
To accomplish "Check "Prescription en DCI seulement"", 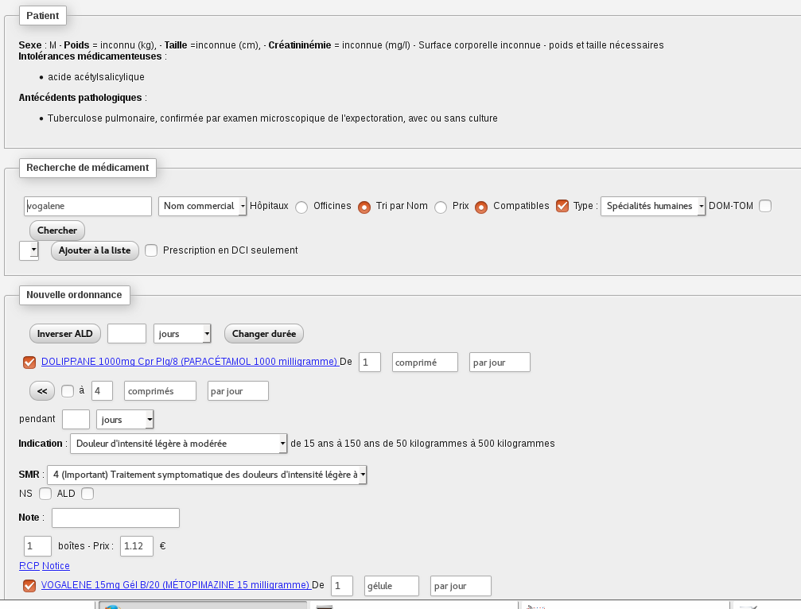I will point(150,250).
